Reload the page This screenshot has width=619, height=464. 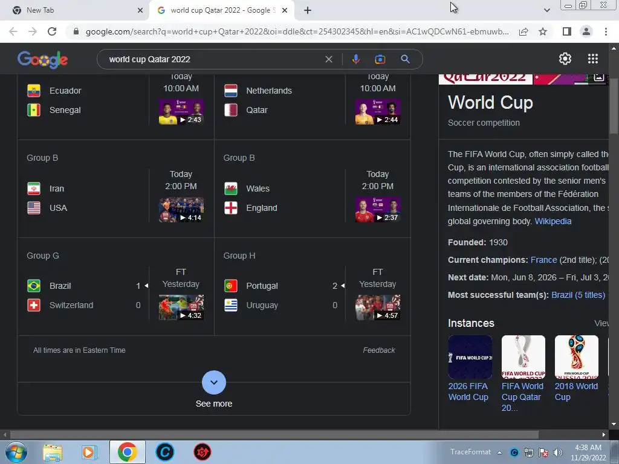point(52,31)
